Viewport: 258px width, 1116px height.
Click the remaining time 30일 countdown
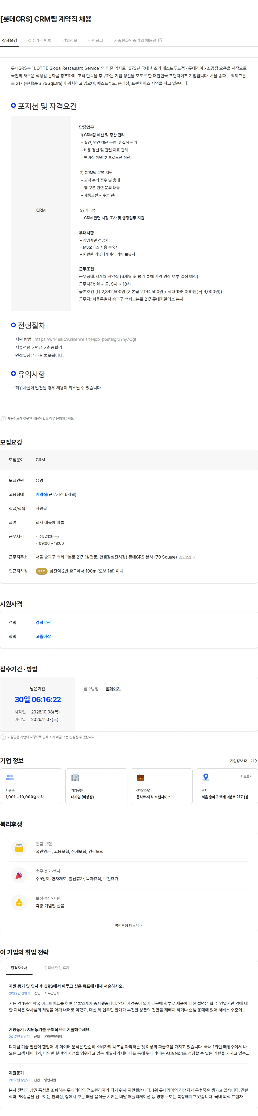tap(38, 700)
